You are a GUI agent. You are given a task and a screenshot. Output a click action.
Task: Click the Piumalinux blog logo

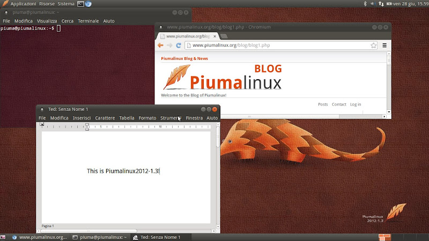tap(222, 77)
